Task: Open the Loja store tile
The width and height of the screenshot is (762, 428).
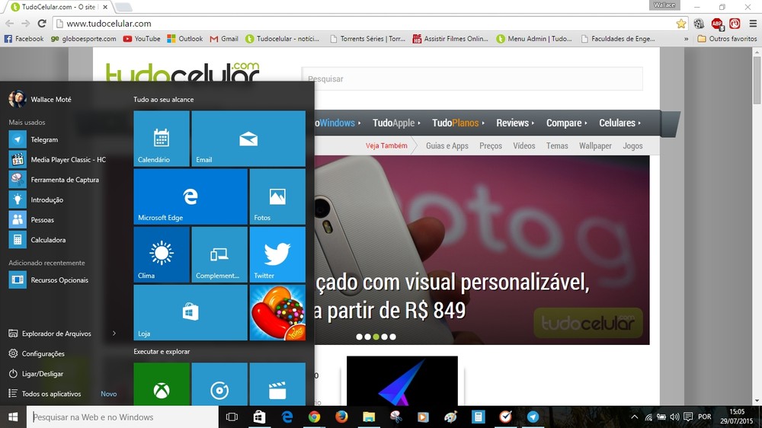Action: 190,312
